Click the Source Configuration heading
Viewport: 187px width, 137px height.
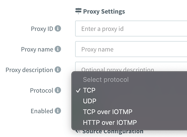[113, 132]
